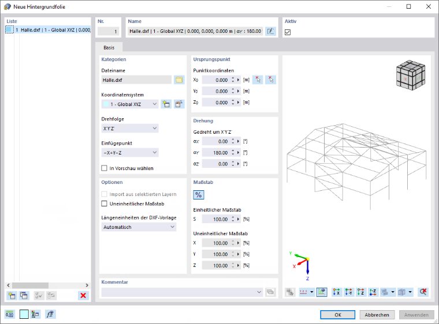Create new coordinate system icon

point(166,104)
